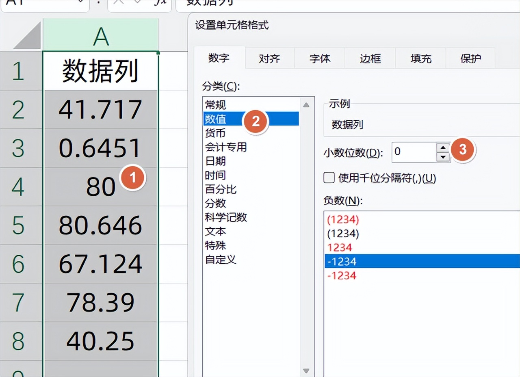Open the 字体 tab
The image size is (520, 377).
[320, 58]
